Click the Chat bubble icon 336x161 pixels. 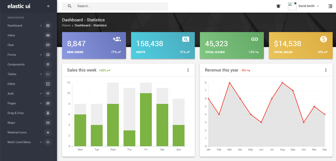pos(48,45)
